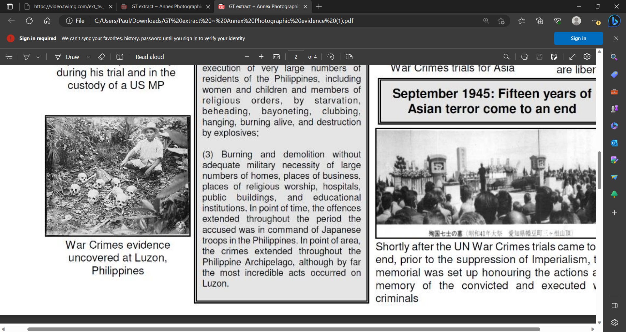Reload the current page
Screen dimensions: 626x332
click(29, 21)
